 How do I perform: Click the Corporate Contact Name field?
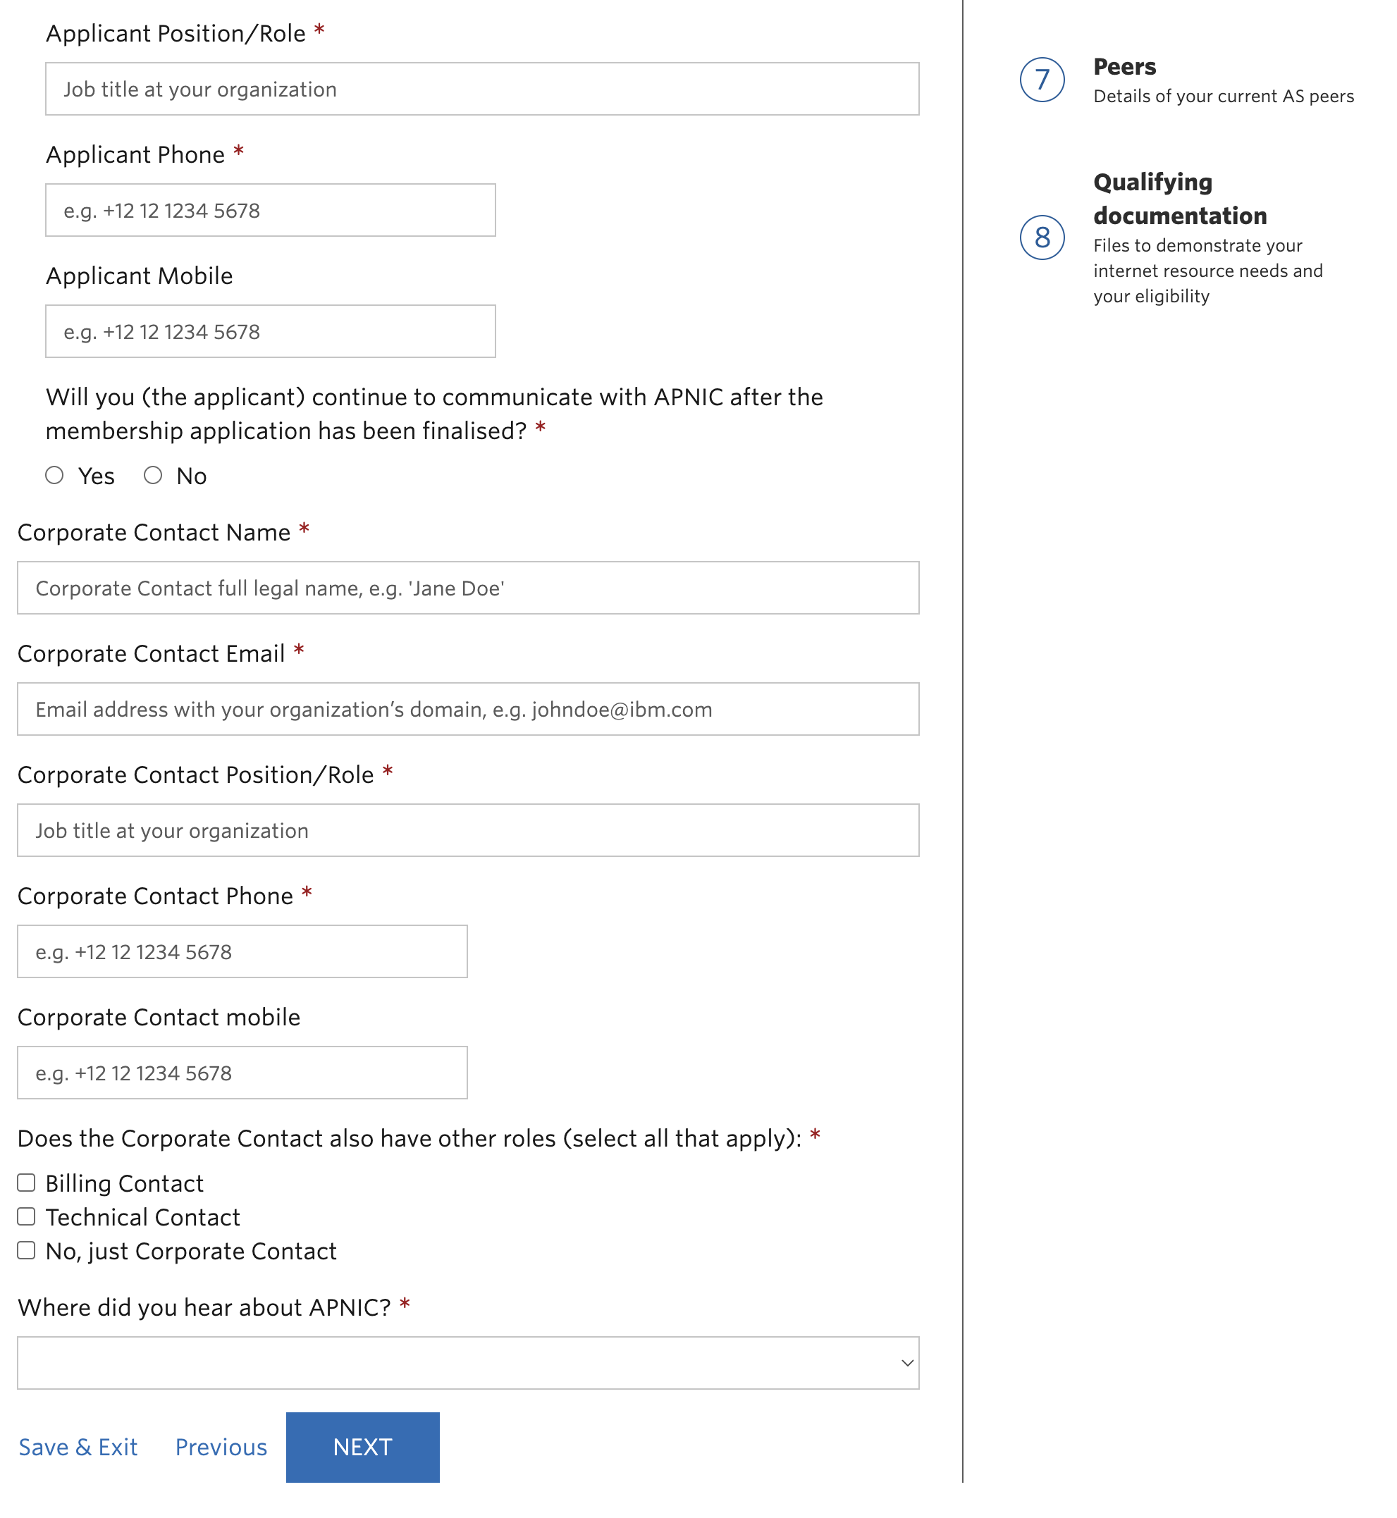tap(467, 588)
